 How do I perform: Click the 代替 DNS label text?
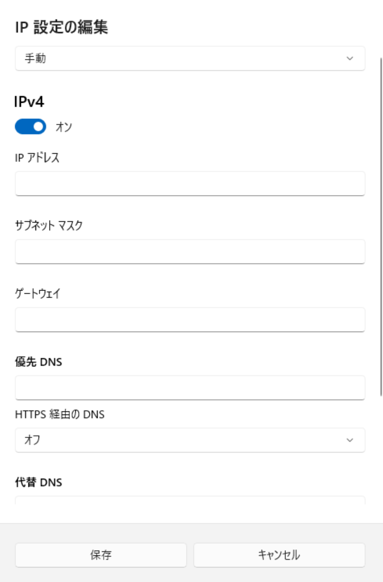tap(39, 482)
